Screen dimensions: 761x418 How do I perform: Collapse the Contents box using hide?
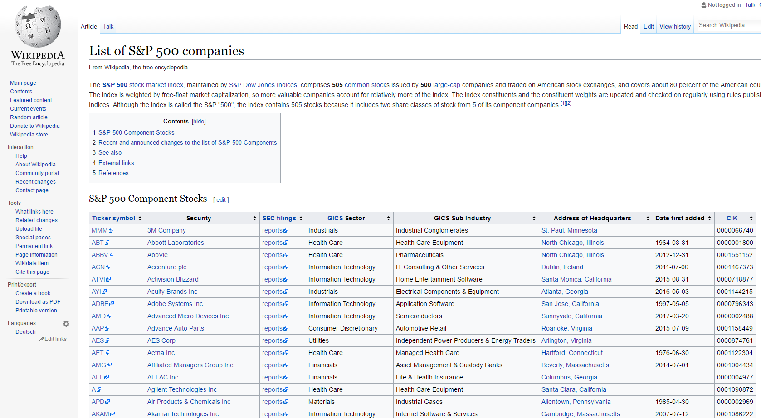(199, 121)
